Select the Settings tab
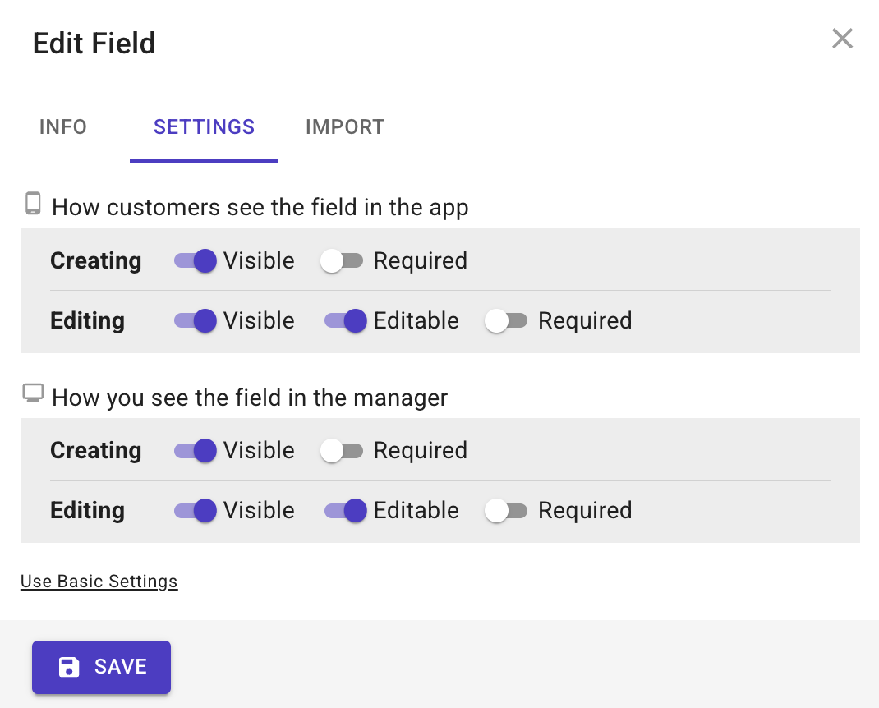Screen dimensions: 879x708 pyautogui.click(x=204, y=127)
